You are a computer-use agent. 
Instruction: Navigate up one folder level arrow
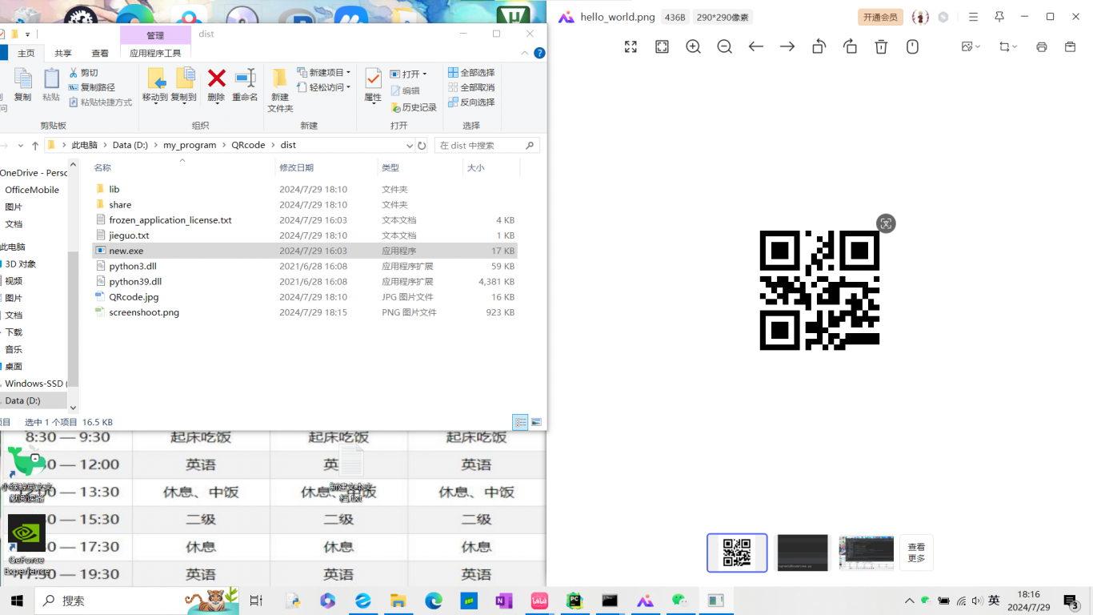(35, 145)
